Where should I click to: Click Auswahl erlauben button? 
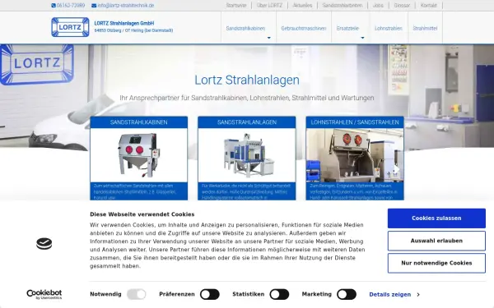436,241
